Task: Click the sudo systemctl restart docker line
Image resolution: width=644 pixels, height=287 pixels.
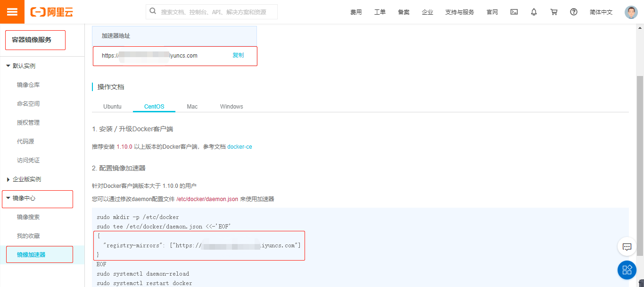Action: pyautogui.click(x=144, y=283)
